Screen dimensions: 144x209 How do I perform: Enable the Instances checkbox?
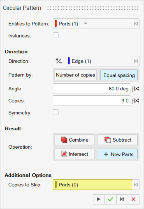(55, 36)
